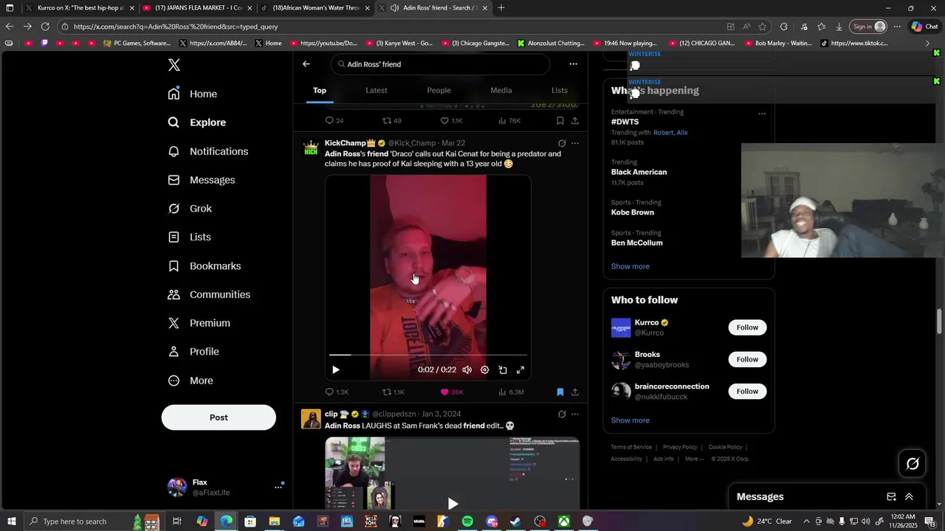Seek on the video progress bar
Image resolution: width=945 pixels, height=531 pixels.
[428, 355]
